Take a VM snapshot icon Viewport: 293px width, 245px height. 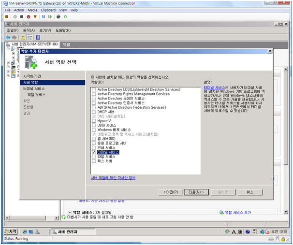(x=59, y=17)
